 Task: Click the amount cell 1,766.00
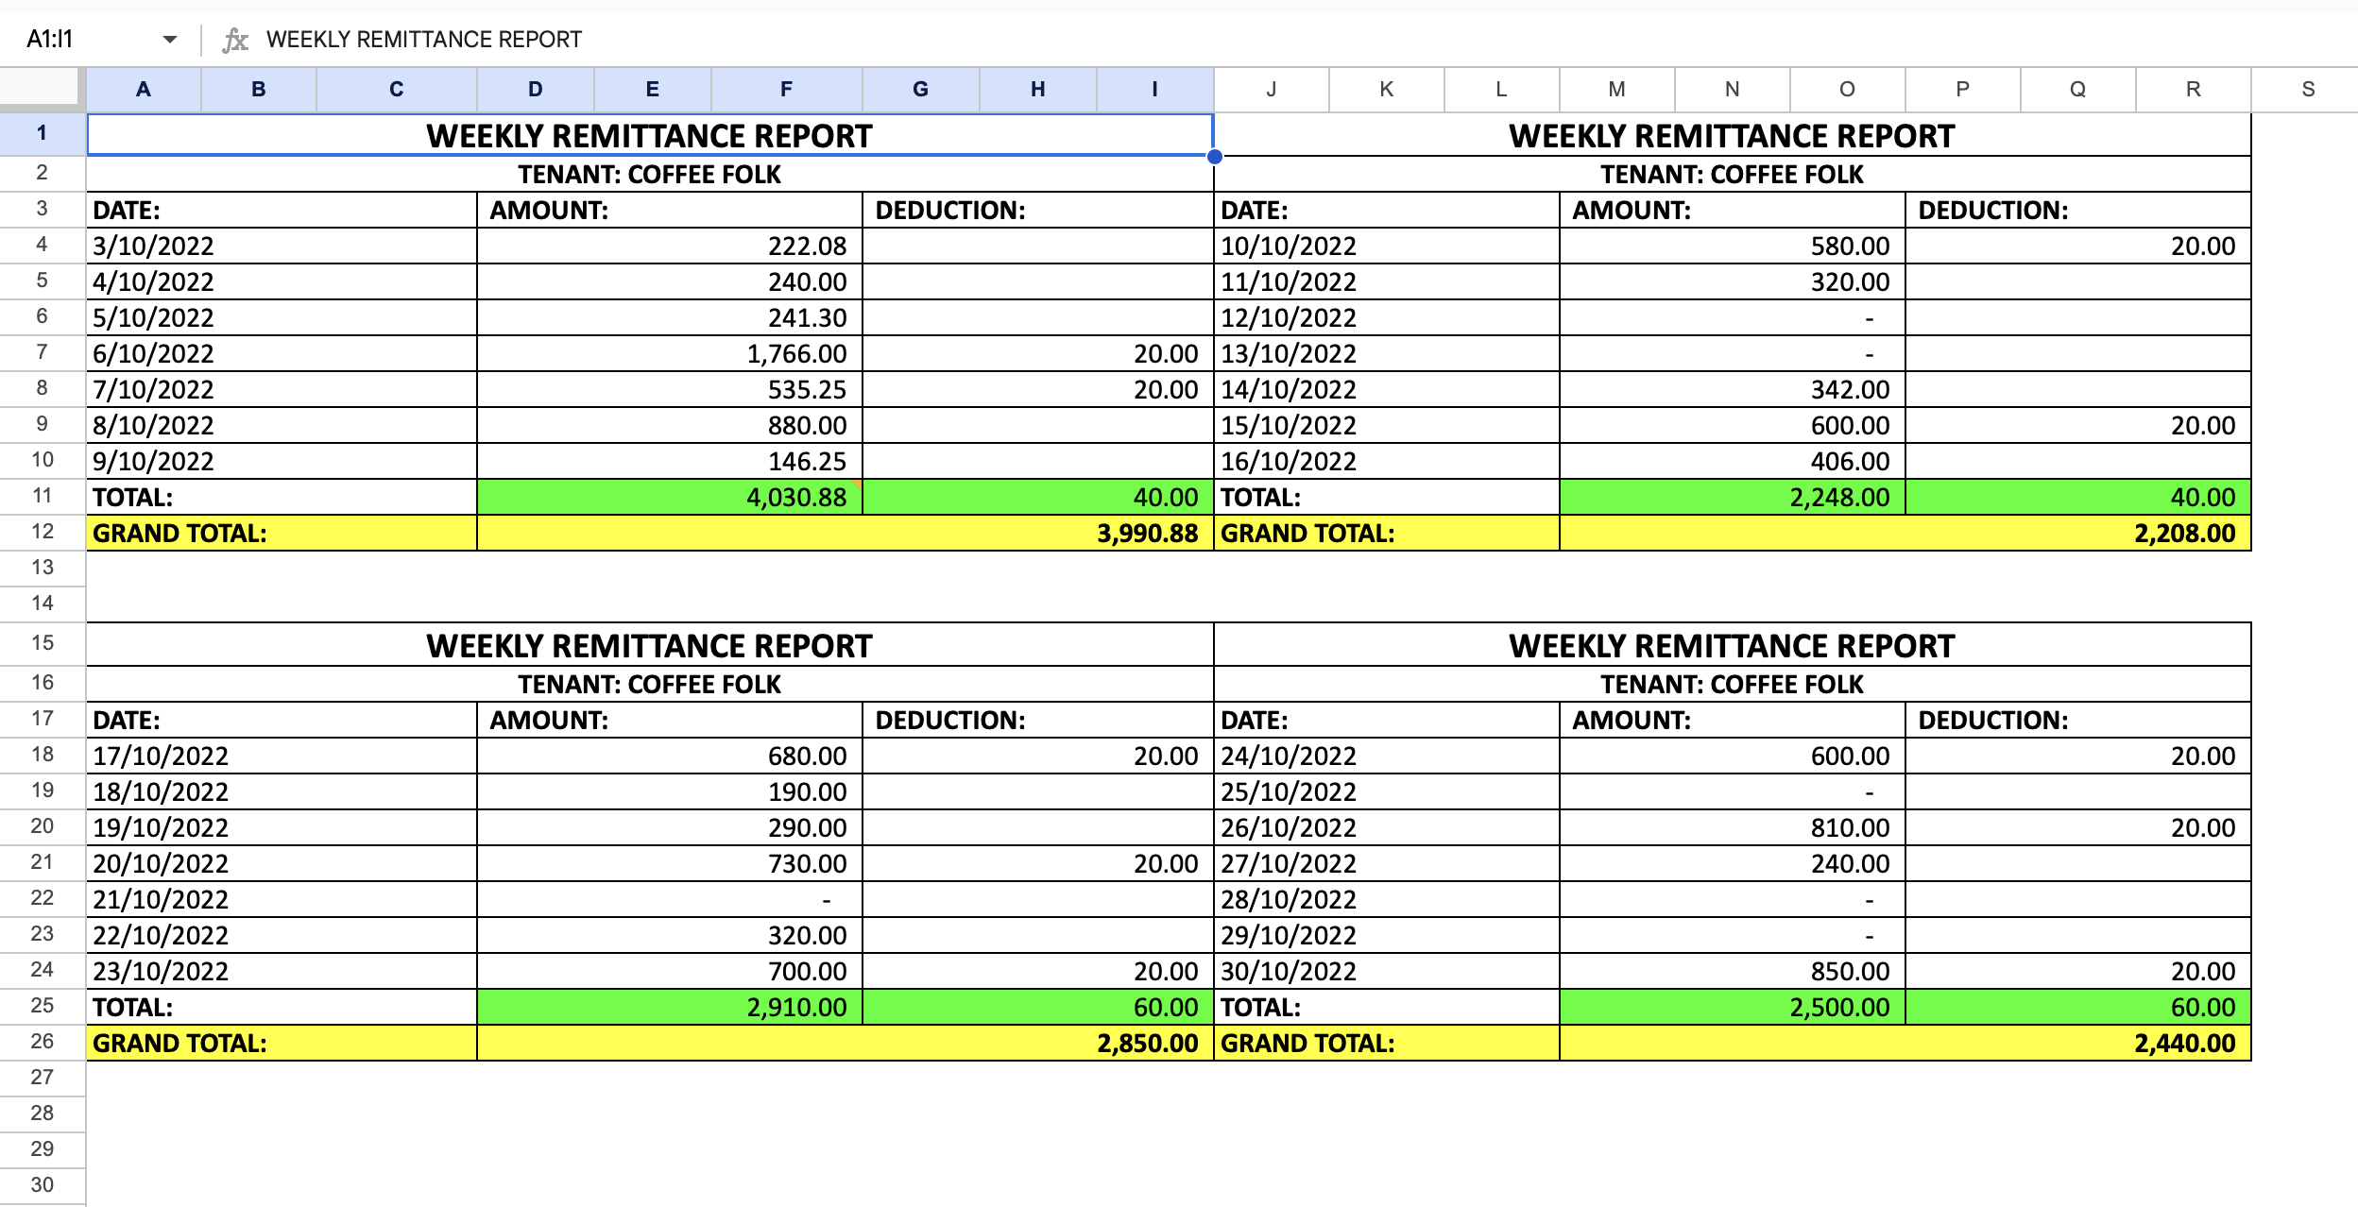point(669,354)
